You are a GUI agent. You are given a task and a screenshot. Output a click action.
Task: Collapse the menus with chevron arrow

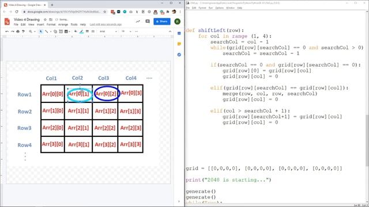pos(170,32)
